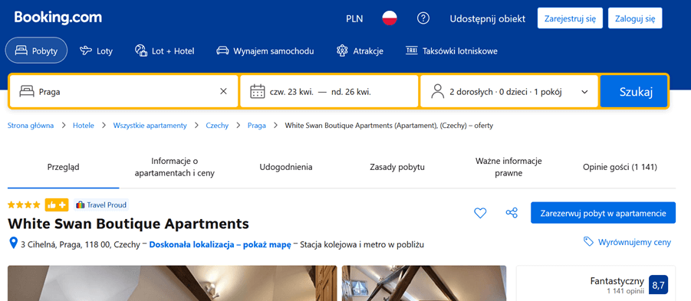The image size is (691, 301).
Task: Click Hotele breadcrumb link
Action: [x=84, y=126]
